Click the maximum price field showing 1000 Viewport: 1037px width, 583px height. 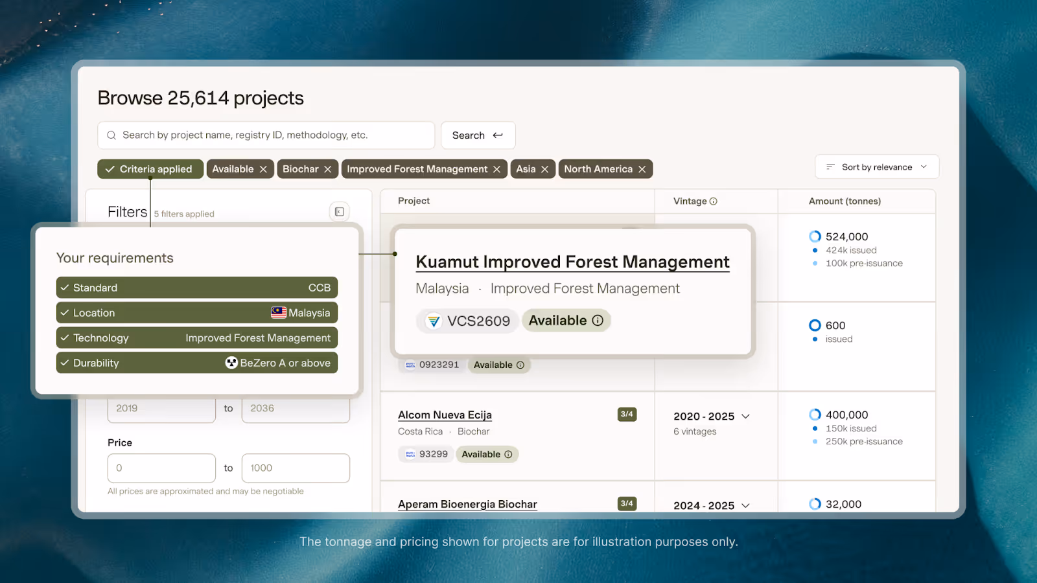(296, 468)
